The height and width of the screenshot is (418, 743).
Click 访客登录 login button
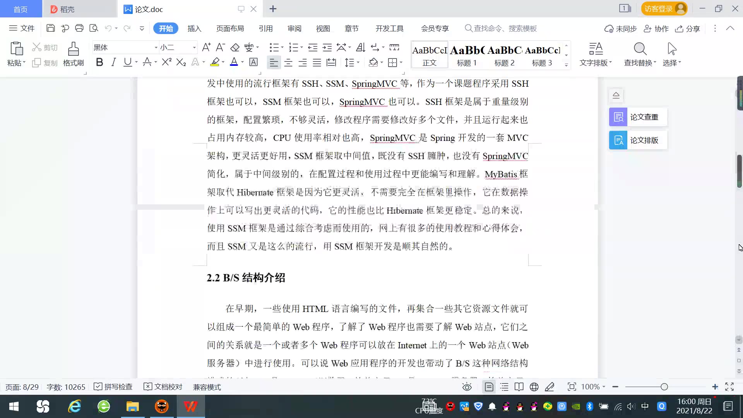click(x=664, y=9)
